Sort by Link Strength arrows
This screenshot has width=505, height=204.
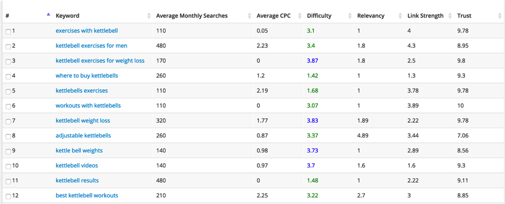pos(451,15)
